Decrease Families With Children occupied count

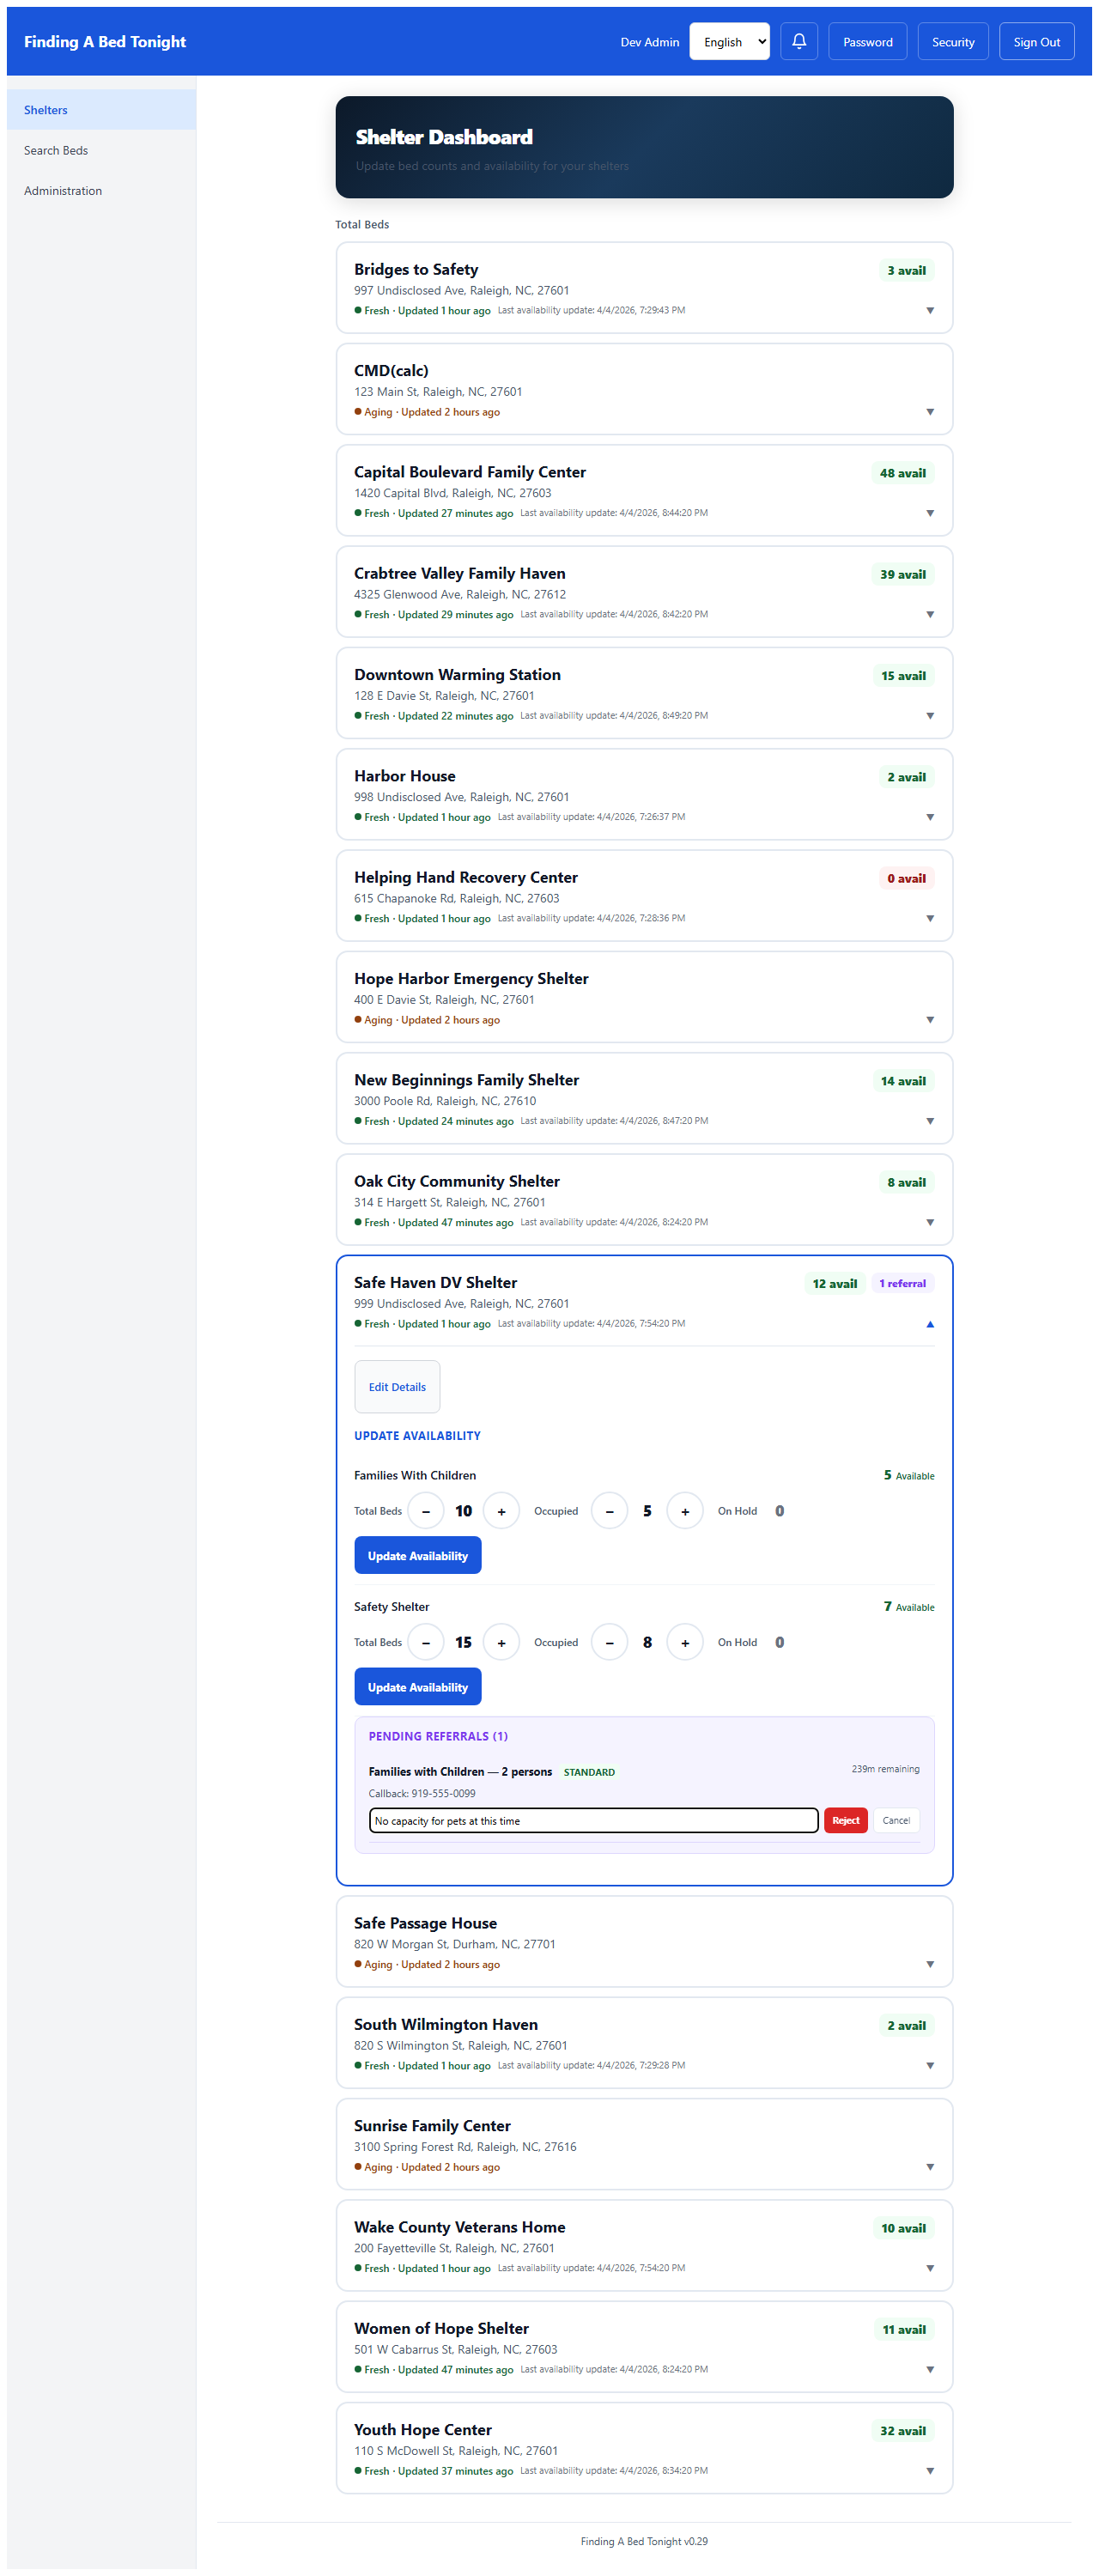pos(609,1511)
